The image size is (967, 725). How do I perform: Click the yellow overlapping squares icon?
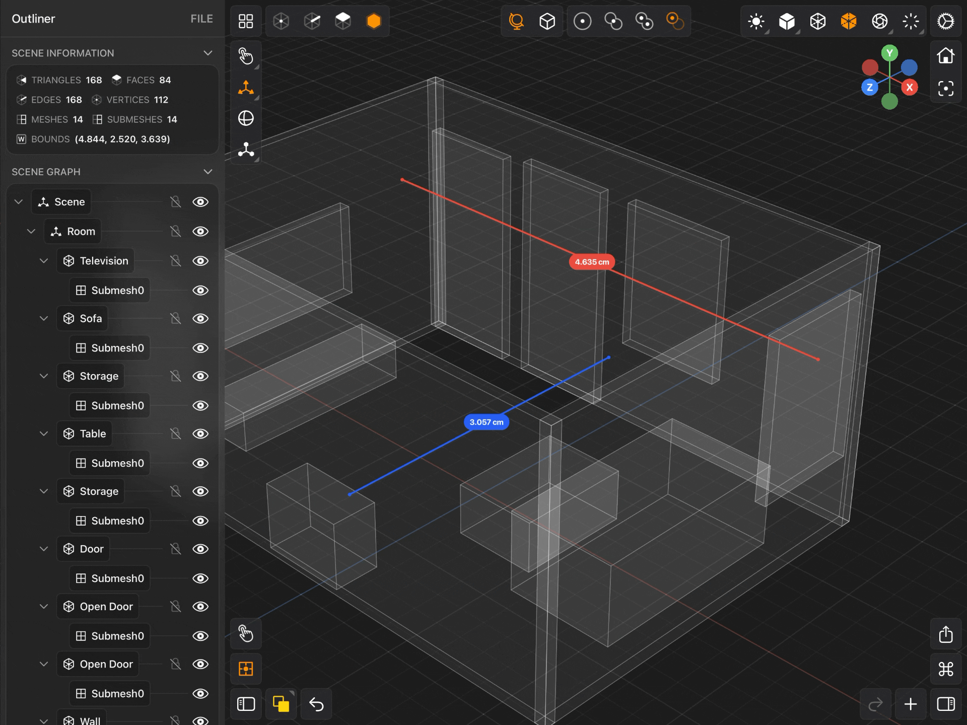click(x=281, y=704)
